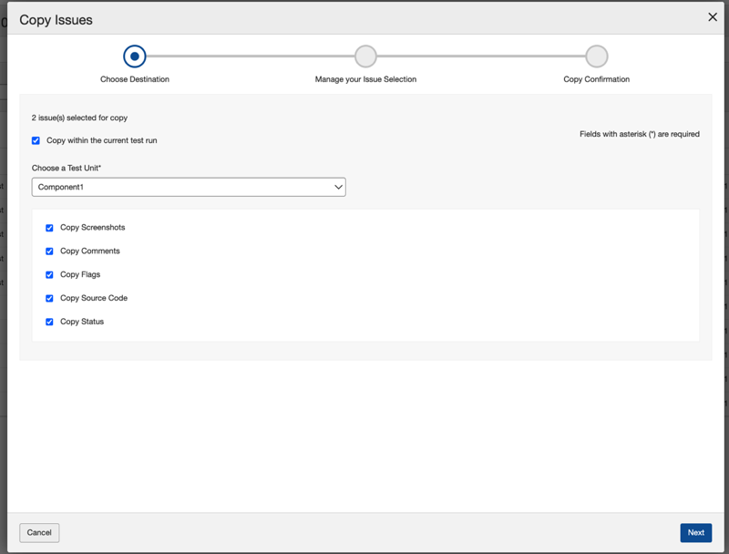
Task: Select the Manage your Issue Selection label
Action: (365, 79)
